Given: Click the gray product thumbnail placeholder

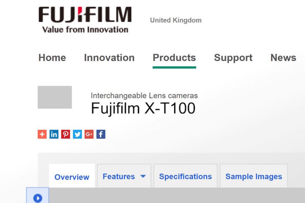Looking at the screenshot, I should click(x=55, y=97).
